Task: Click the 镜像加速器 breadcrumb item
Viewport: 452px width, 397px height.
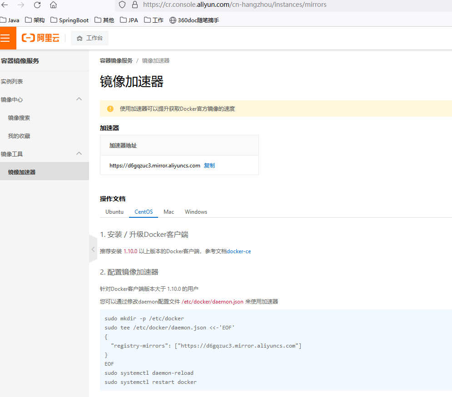Action: click(156, 61)
